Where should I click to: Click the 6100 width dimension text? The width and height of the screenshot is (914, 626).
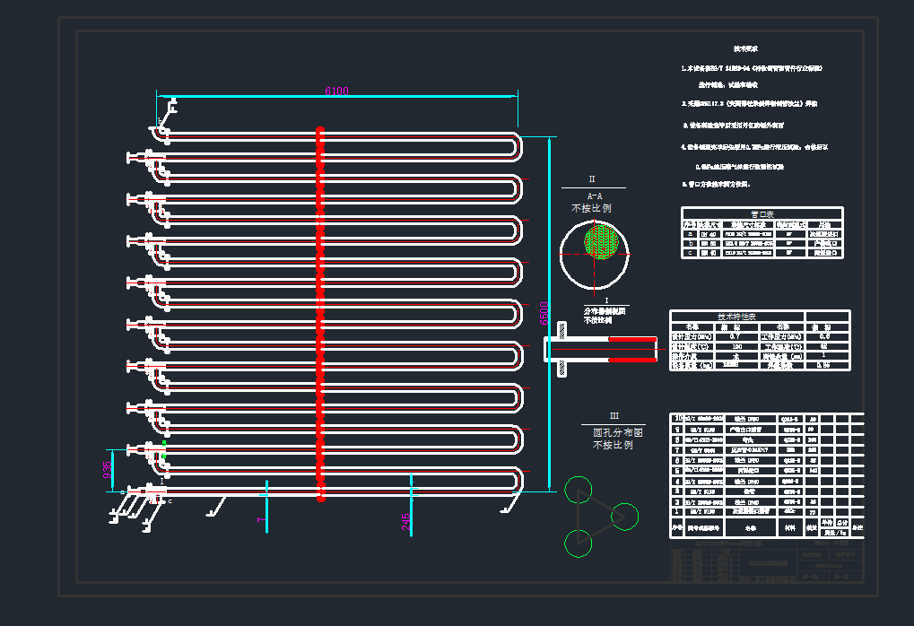pyautogui.click(x=336, y=91)
